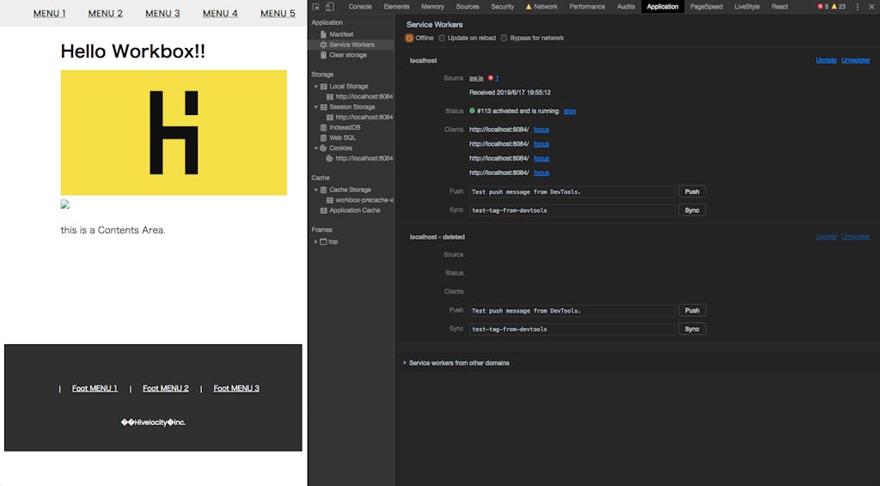
Task: Open the Sources tab
Action: point(467,7)
